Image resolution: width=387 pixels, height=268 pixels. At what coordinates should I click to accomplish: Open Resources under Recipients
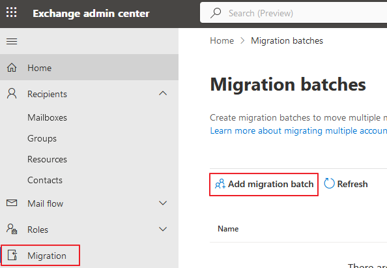pos(47,159)
